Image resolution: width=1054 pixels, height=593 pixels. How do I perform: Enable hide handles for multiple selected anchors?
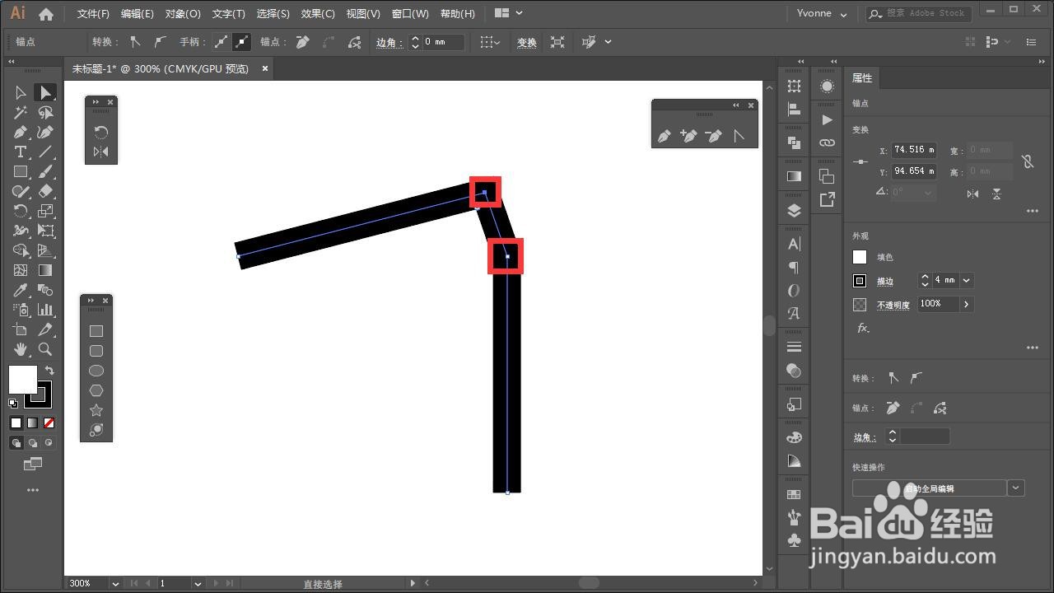(x=241, y=42)
